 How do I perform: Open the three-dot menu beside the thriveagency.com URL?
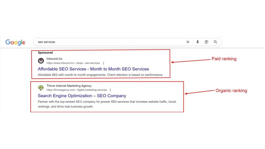point(110,90)
